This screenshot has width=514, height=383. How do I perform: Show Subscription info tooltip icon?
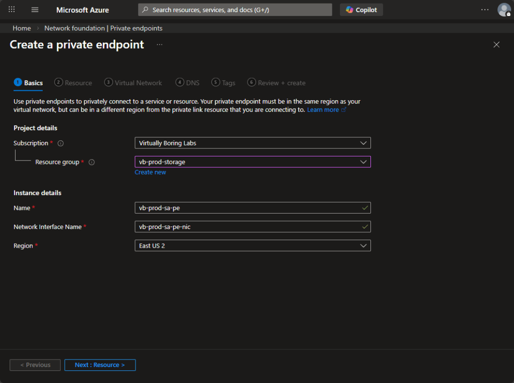61,143
